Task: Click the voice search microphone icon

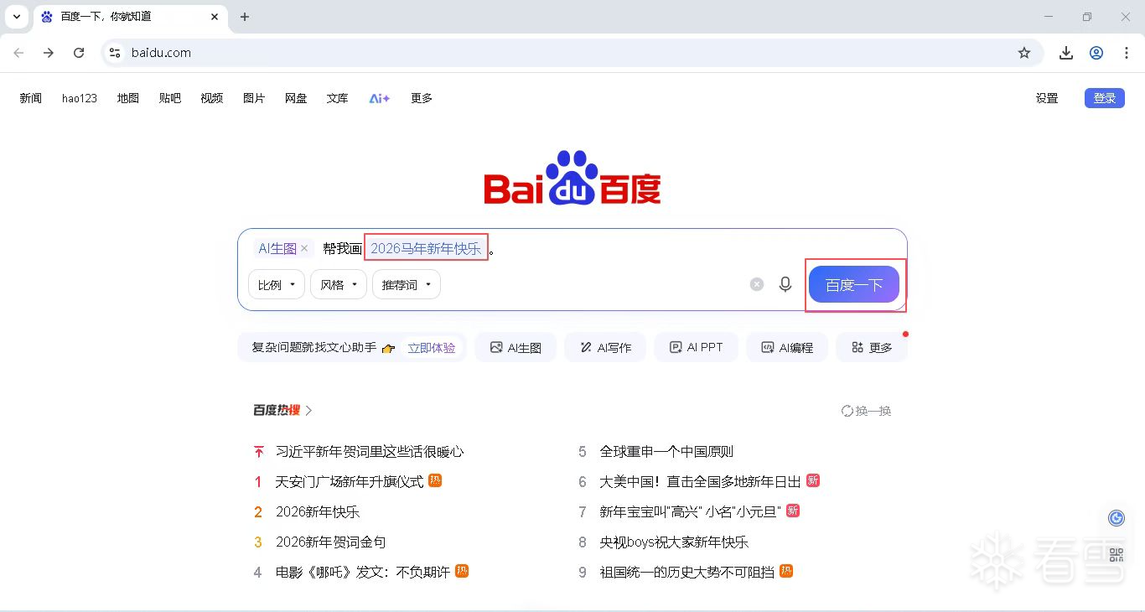Action: (x=785, y=284)
